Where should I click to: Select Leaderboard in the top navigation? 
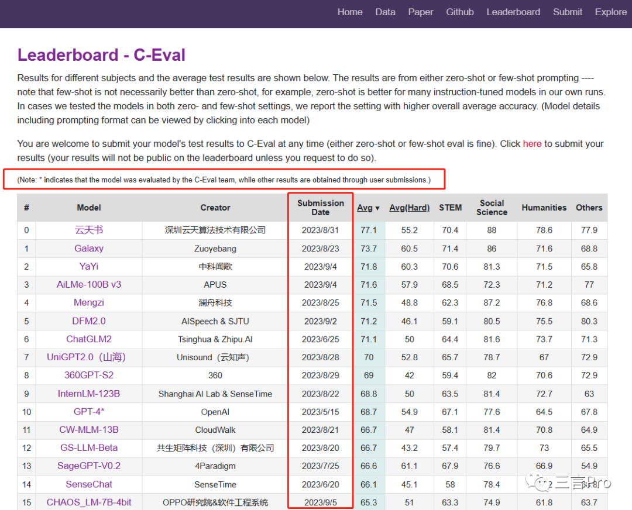[513, 12]
